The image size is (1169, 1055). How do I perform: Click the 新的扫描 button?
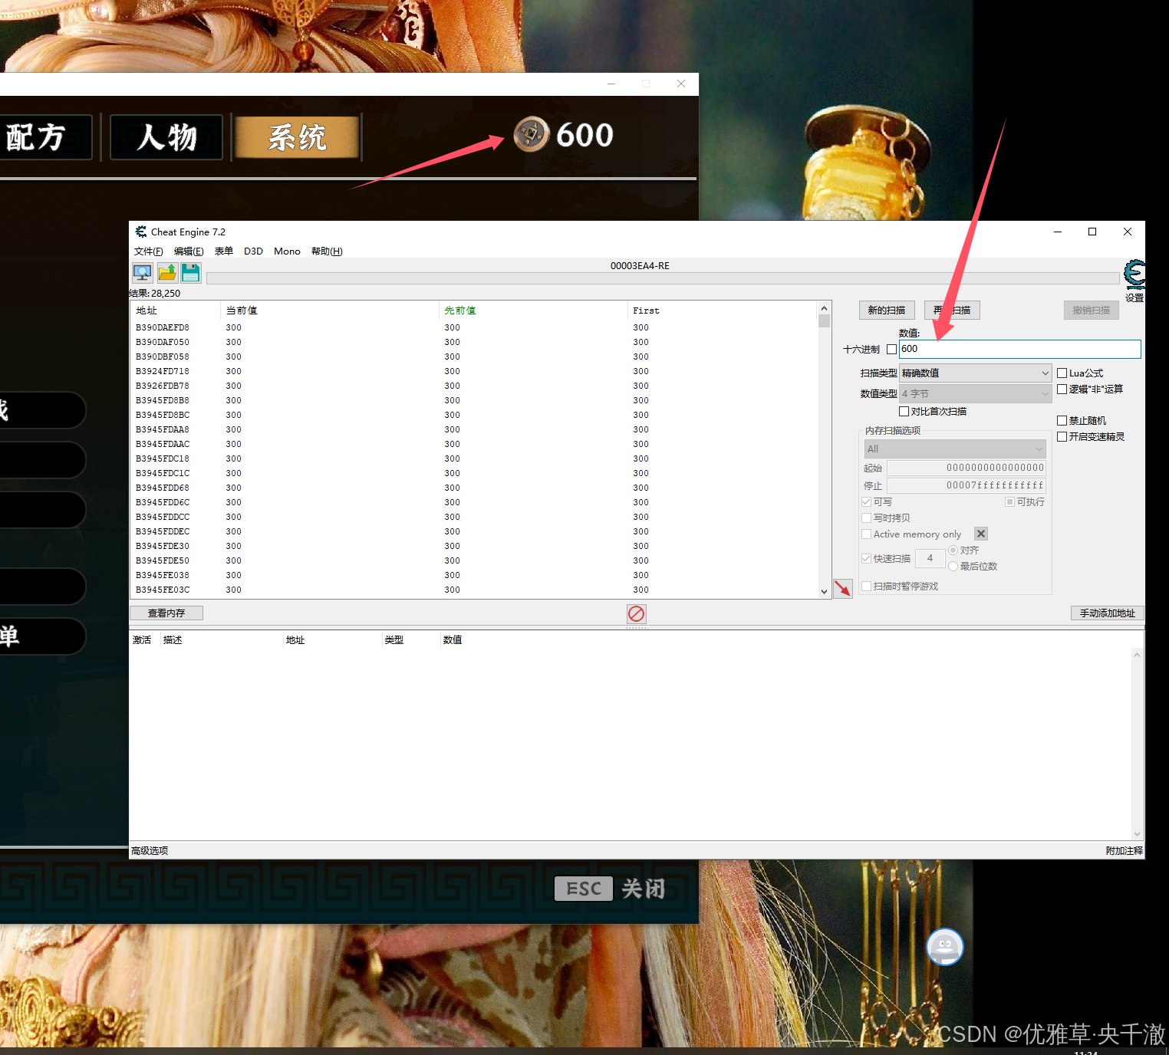(887, 311)
